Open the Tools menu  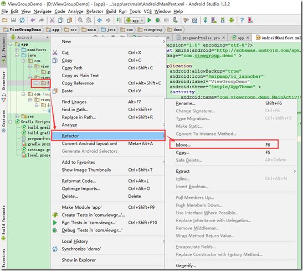tap(135, 12)
